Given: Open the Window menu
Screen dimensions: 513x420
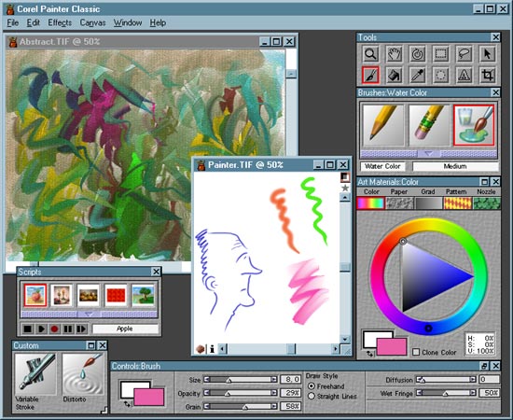Looking at the screenshot, I should [128, 23].
